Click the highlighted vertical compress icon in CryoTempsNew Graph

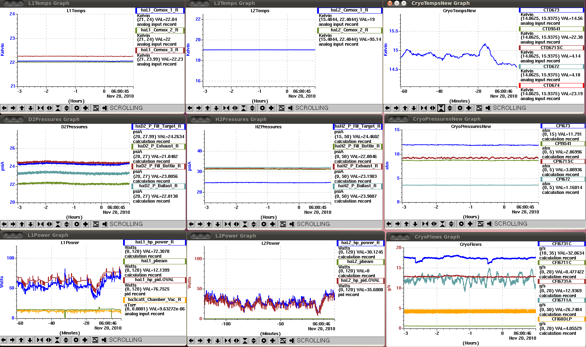(x=441, y=108)
